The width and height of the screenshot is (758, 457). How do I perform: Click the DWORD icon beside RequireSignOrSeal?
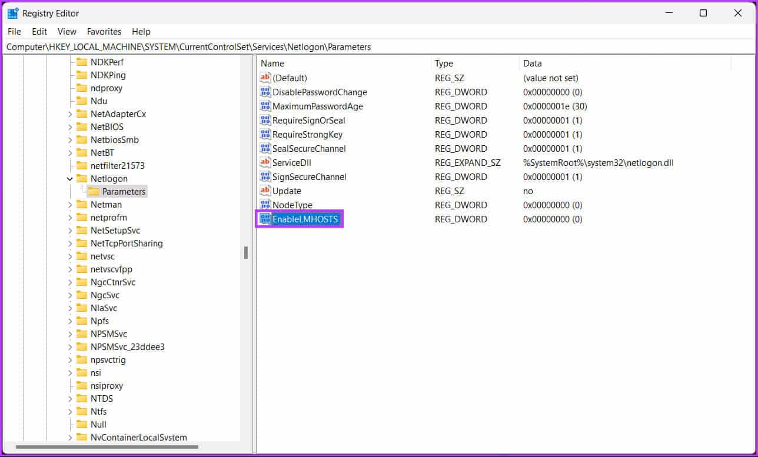point(265,121)
